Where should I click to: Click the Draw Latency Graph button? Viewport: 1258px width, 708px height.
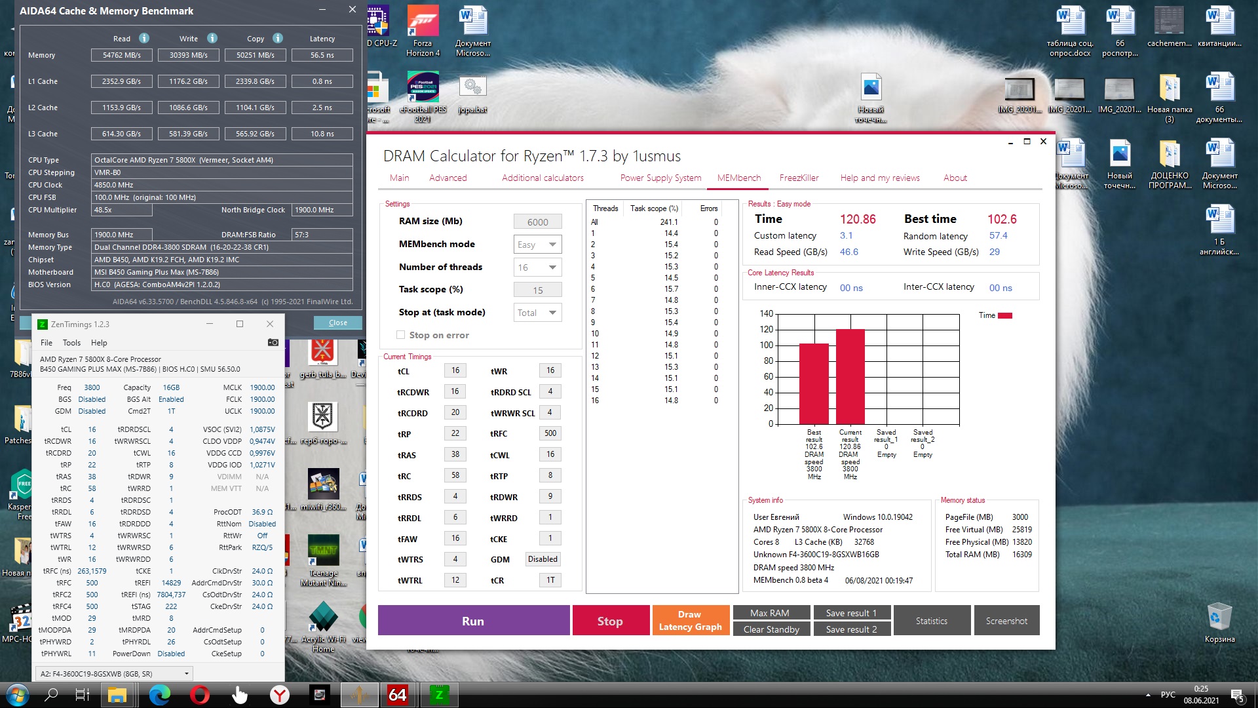690,620
